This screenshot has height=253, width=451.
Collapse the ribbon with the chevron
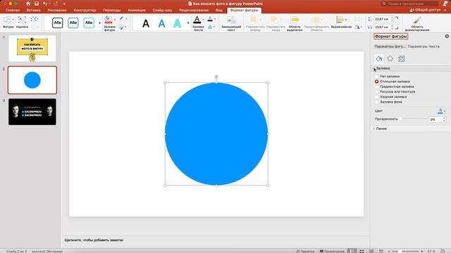tap(445, 10)
